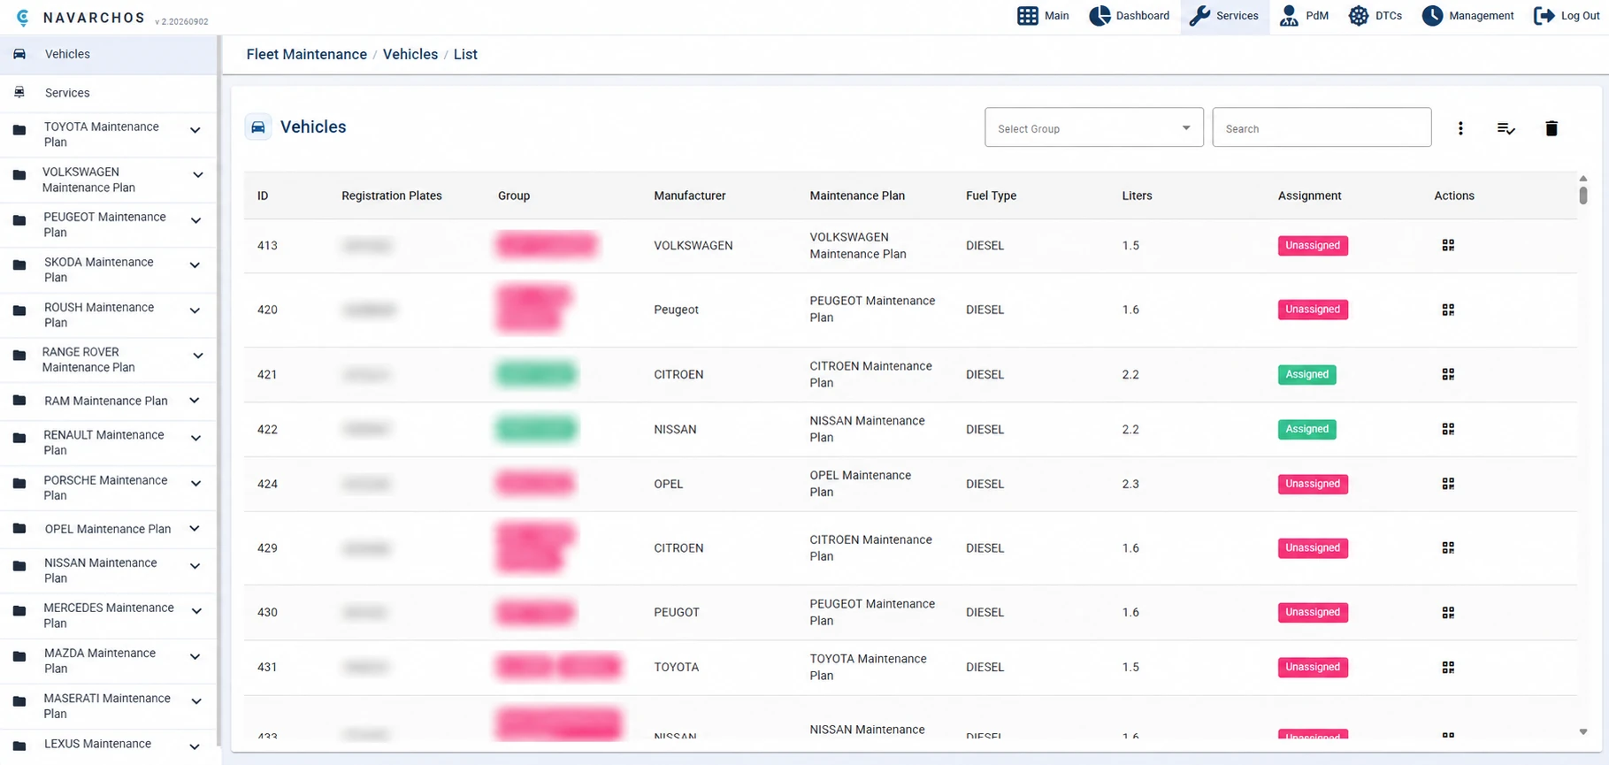Image resolution: width=1609 pixels, height=765 pixels.
Task: Click the car icon beside Vehicles heading
Action: (x=258, y=126)
